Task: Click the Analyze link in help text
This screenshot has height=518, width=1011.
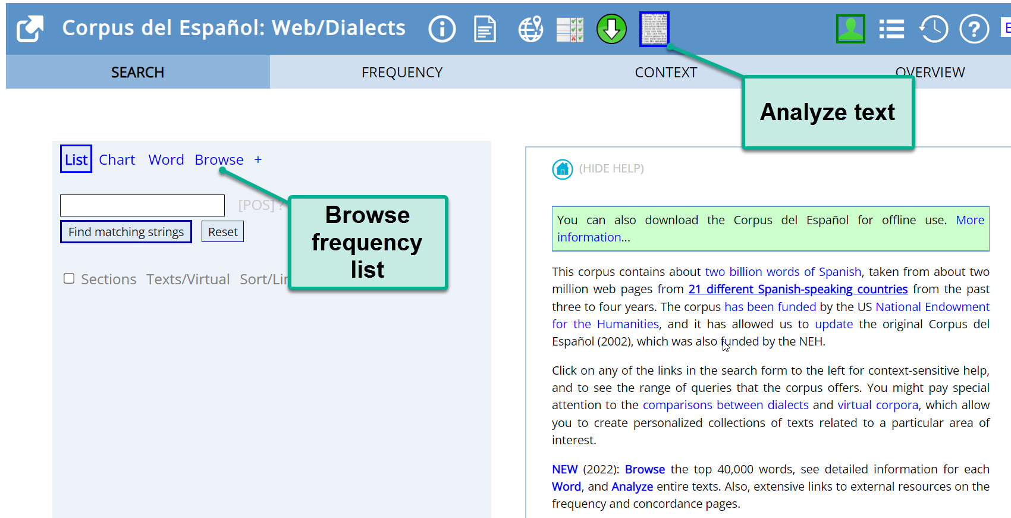Action: click(632, 486)
